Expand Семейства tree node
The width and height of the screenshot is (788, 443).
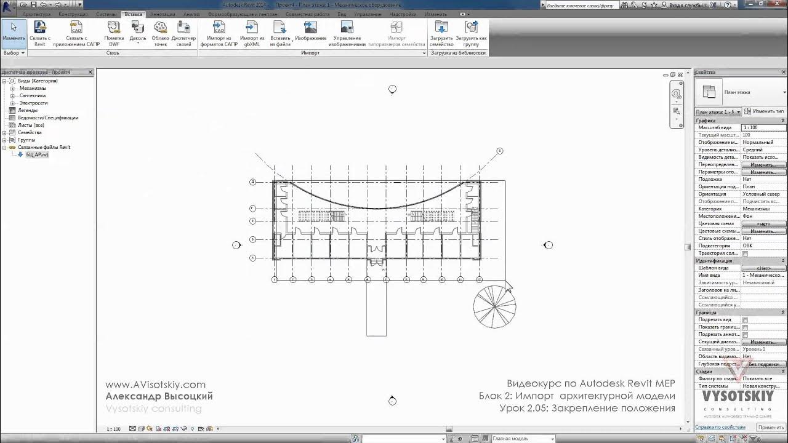click(x=4, y=132)
